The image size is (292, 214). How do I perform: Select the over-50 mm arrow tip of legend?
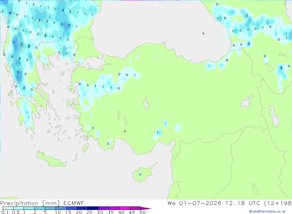point(146,208)
